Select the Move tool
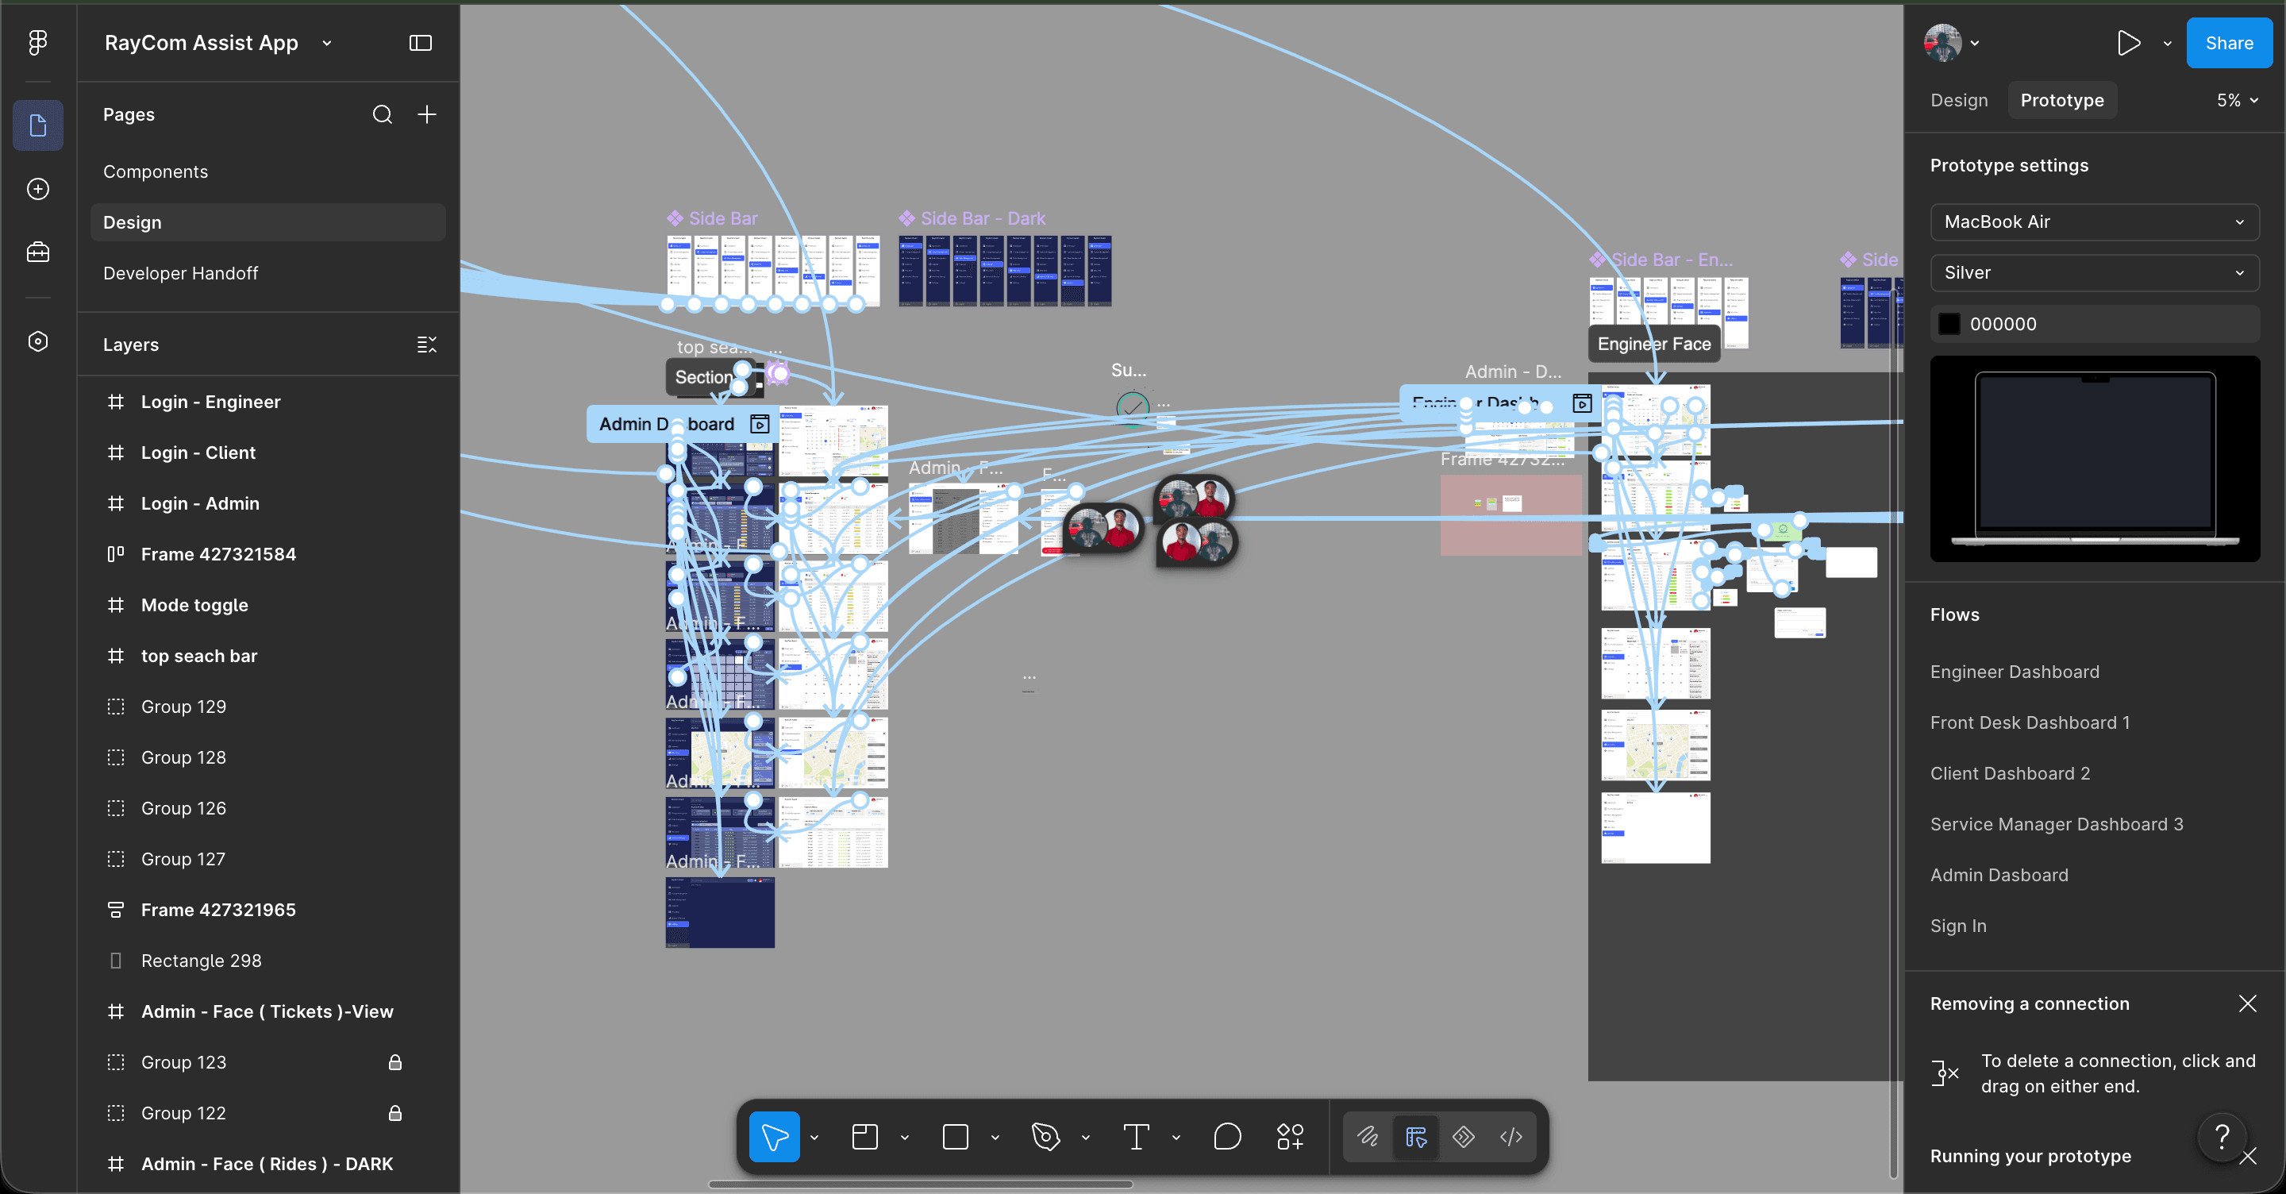Image resolution: width=2286 pixels, height=1194 pixels. pos(774,1137)
